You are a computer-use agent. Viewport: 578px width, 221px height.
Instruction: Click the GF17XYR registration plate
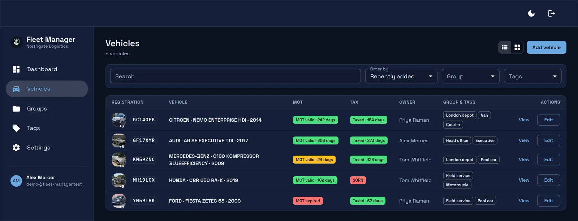[144, 140]
